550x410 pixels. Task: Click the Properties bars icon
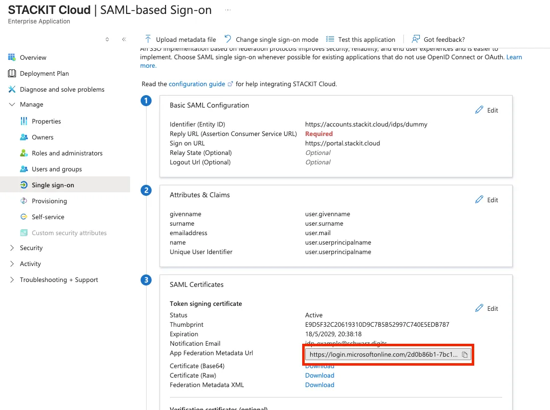pos(24,121)
